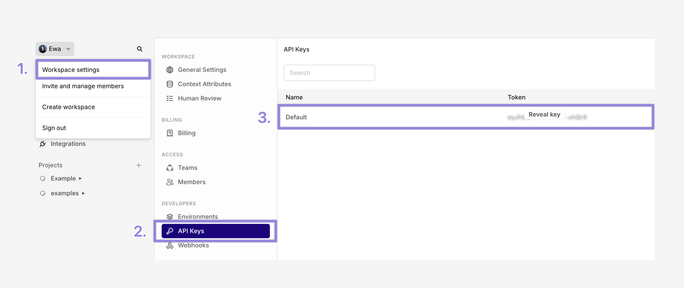This screenshot has width=684, height=288.
Task: Click the Billing document icon
Action: [170, 133]
